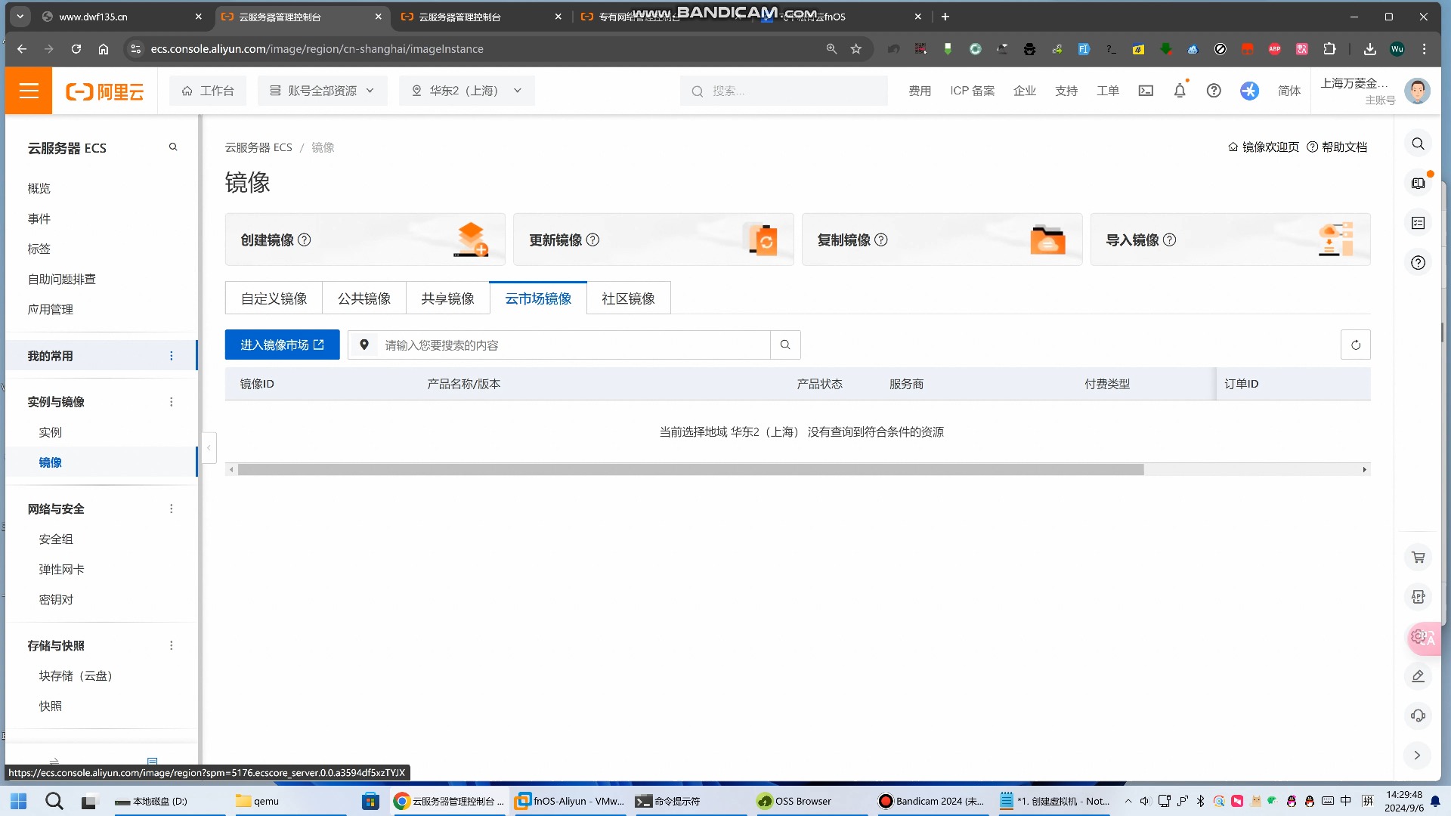Screen dimensions: 1451x816
Task: Open customer service headset icon
Action: click(x=1418, y=716)
